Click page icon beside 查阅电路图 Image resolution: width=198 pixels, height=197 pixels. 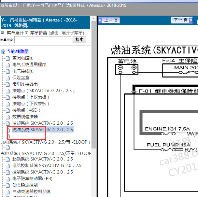point(8,59)
